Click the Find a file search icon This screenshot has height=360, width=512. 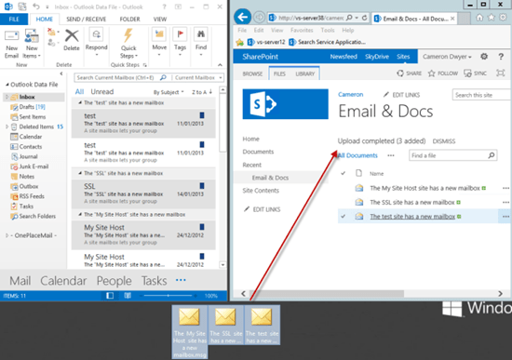tap(492, 155)
